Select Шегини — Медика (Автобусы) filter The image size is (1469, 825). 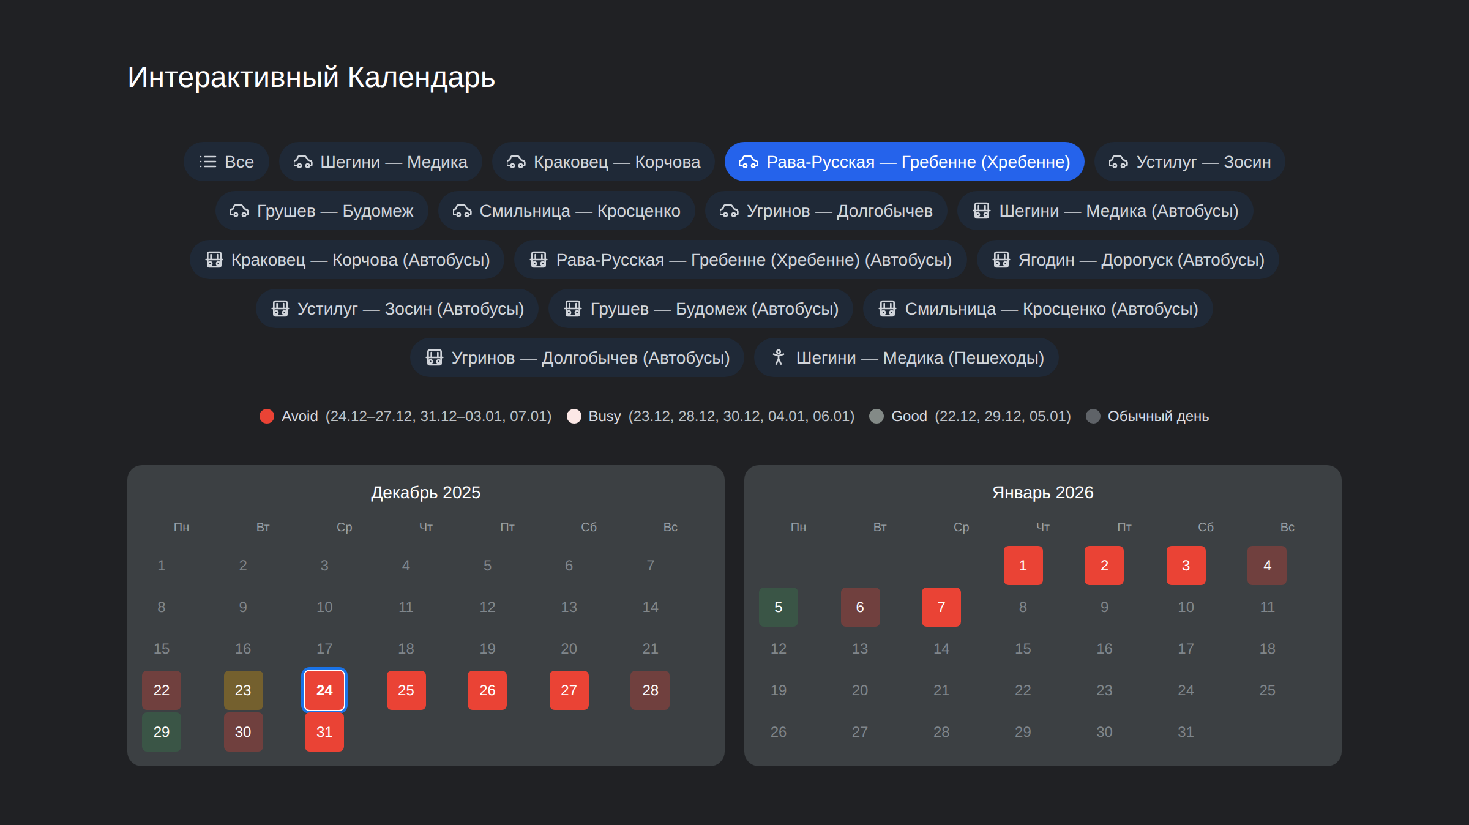pos(1105,211)
